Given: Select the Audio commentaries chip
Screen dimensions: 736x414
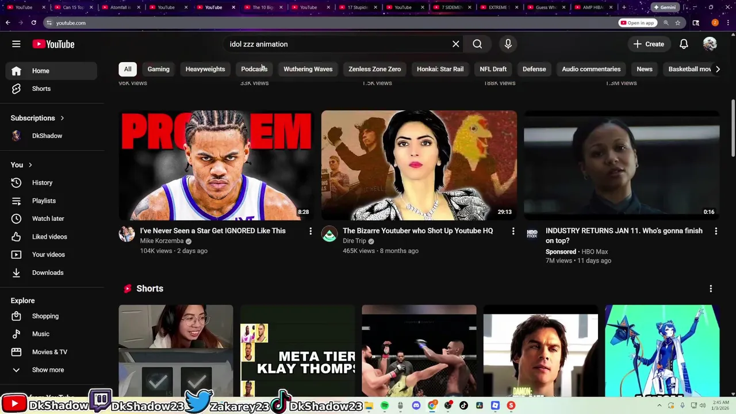Looking at the screenshot, I should 591,69.
